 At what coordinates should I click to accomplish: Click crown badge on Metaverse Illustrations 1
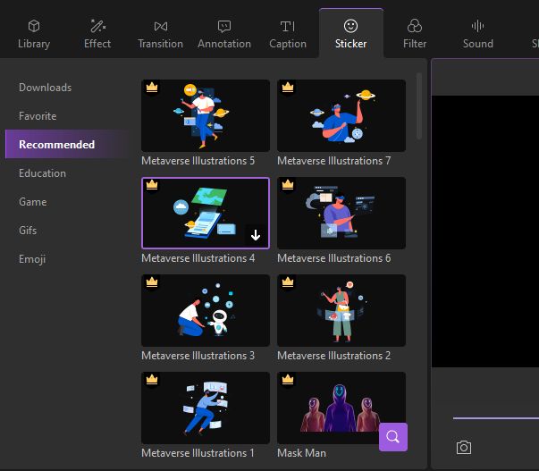152,379
